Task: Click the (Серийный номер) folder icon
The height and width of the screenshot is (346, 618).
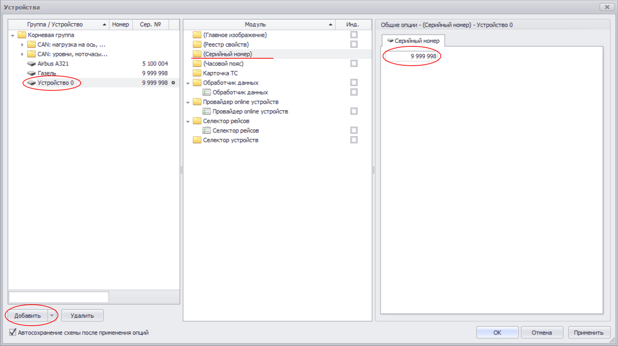Action: click(197, 54)
